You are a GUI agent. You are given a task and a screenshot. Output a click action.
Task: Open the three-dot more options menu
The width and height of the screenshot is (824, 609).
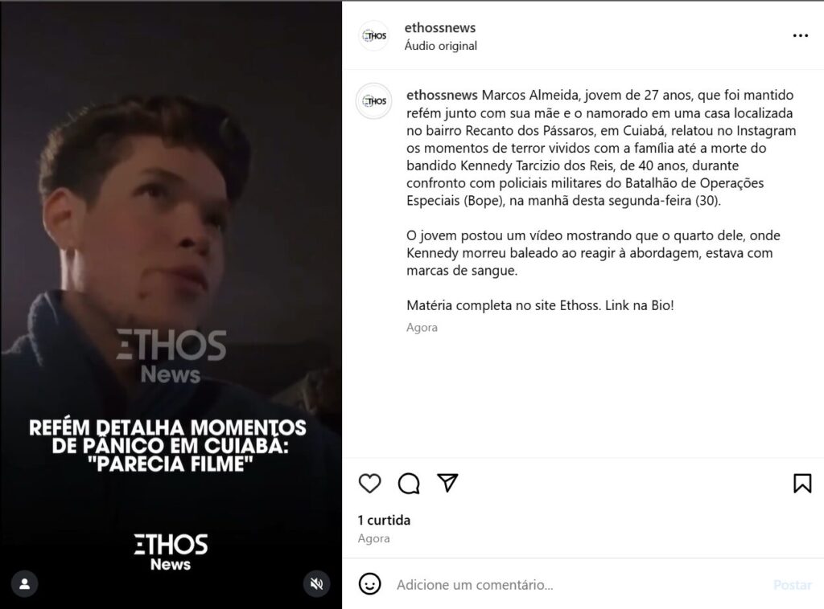pos(801,35)
